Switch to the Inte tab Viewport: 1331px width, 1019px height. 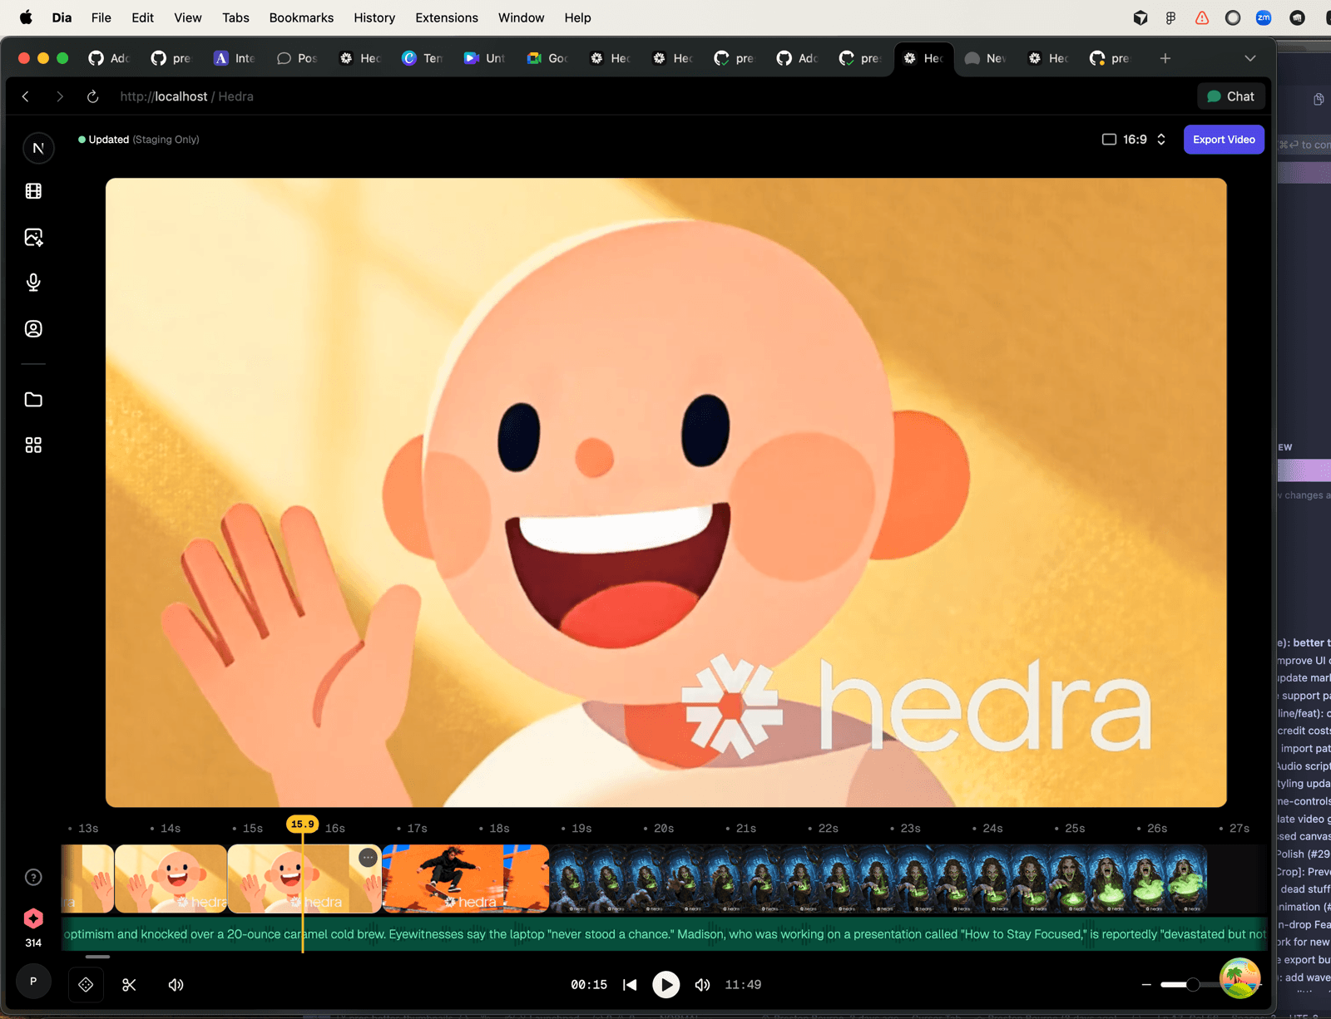pos(234,58)
